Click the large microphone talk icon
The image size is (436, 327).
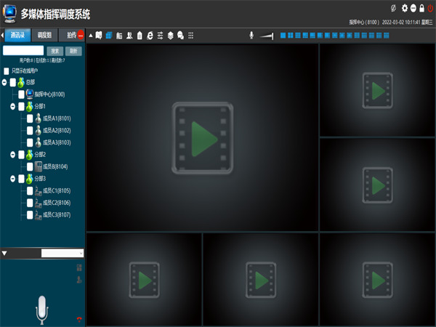click(42, 310)
